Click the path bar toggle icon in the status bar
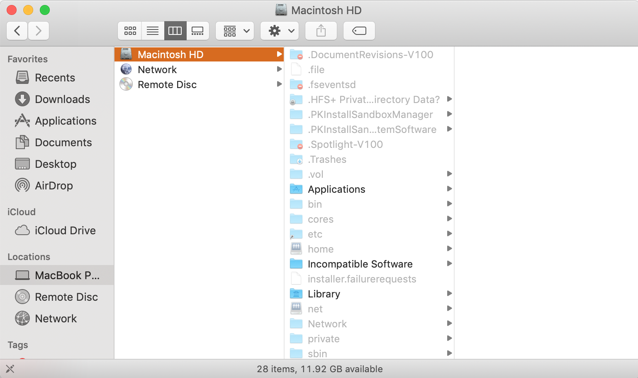Image resolution: width=638 pixels, height=378 pixels. tap(10, 369)
